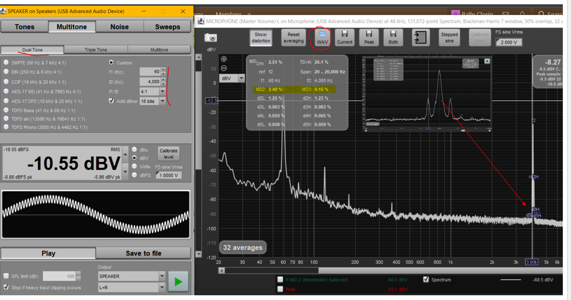Select SMPTE (60 Hz & 7 kHz) preset
The width and height of the screenshot is (571, 300).
(x=6, y=62)
